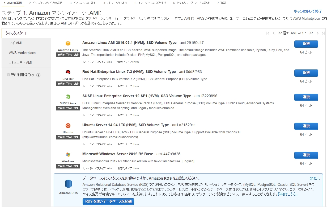
Task: Click the キャンセルして終了 link
Action: [308, 11]
